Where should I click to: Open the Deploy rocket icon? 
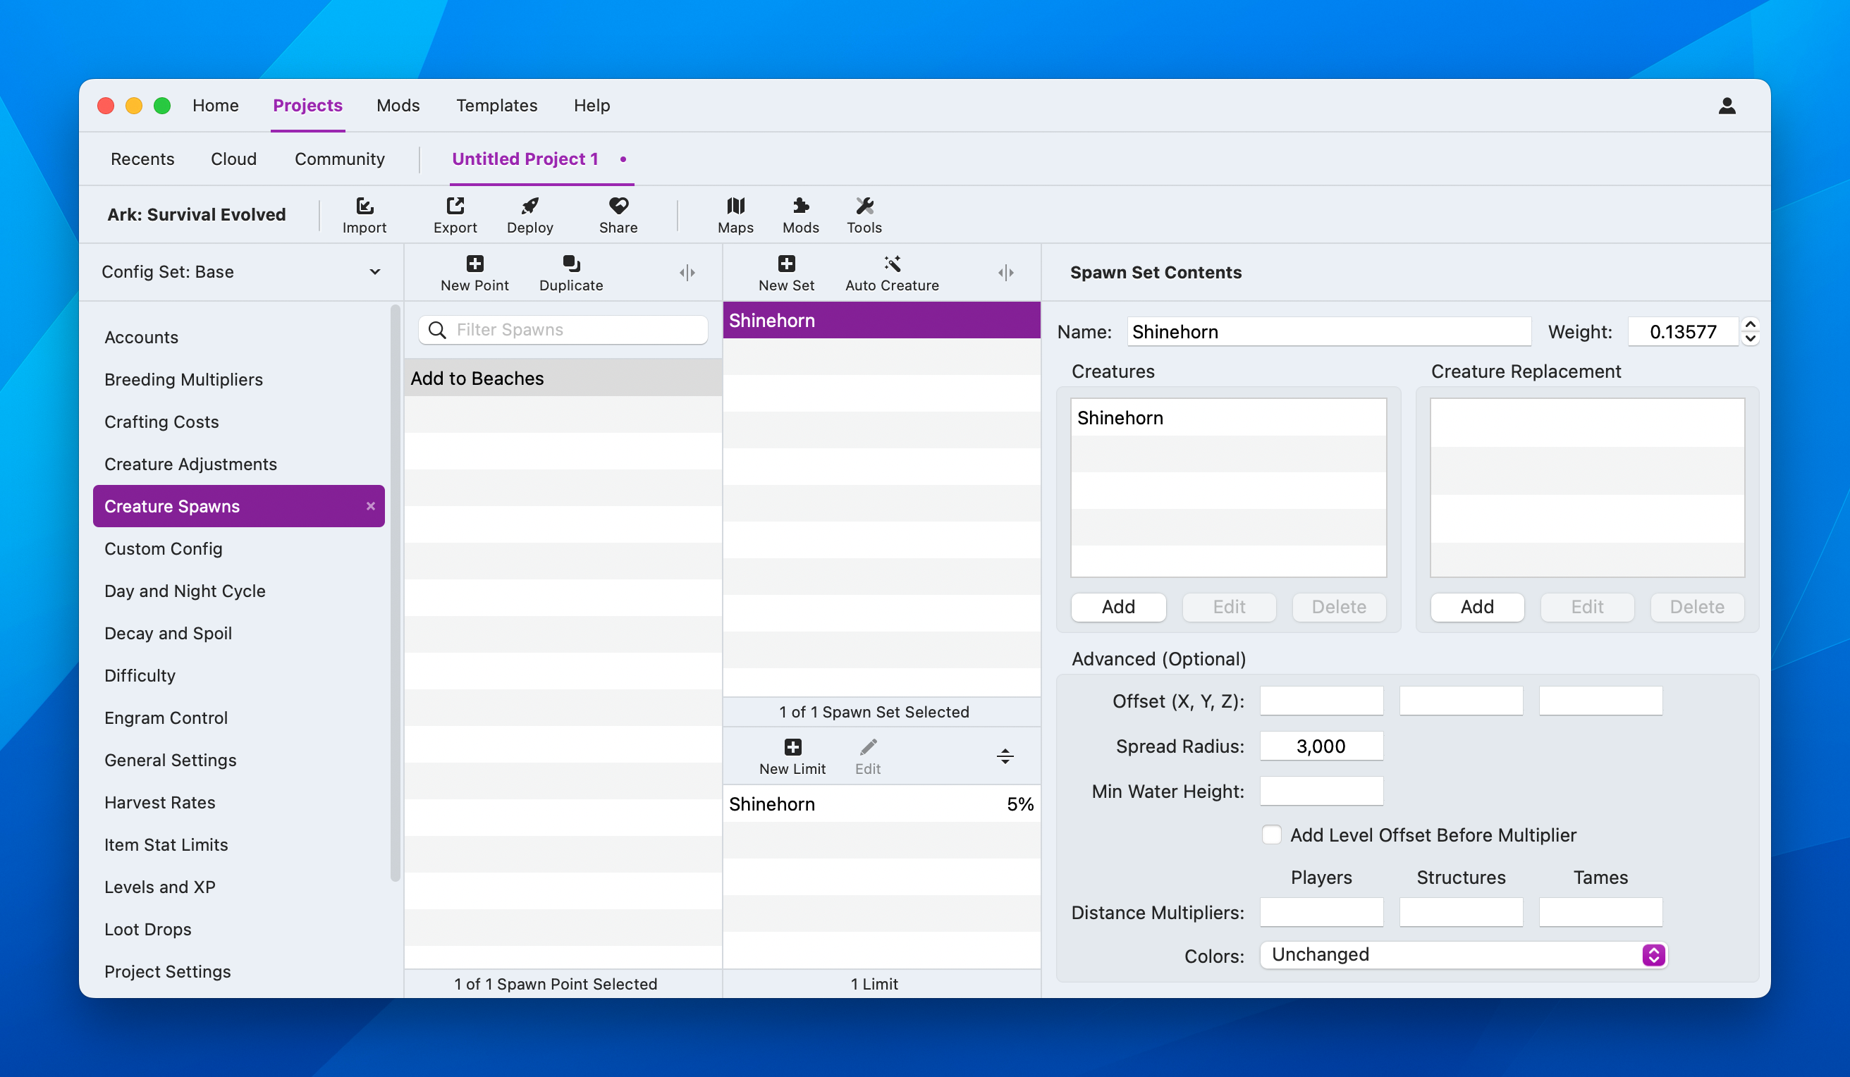[x=529, y=207]
